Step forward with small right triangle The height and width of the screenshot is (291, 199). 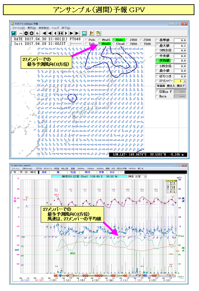pos(66,33)
